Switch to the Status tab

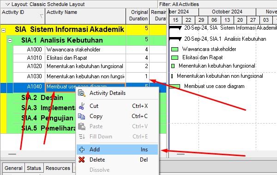pyautogui.click(x=34, y=168)
